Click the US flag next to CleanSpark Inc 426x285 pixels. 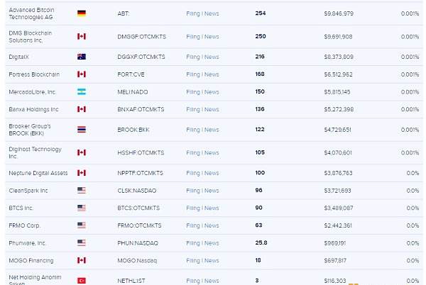coord(82,191)
